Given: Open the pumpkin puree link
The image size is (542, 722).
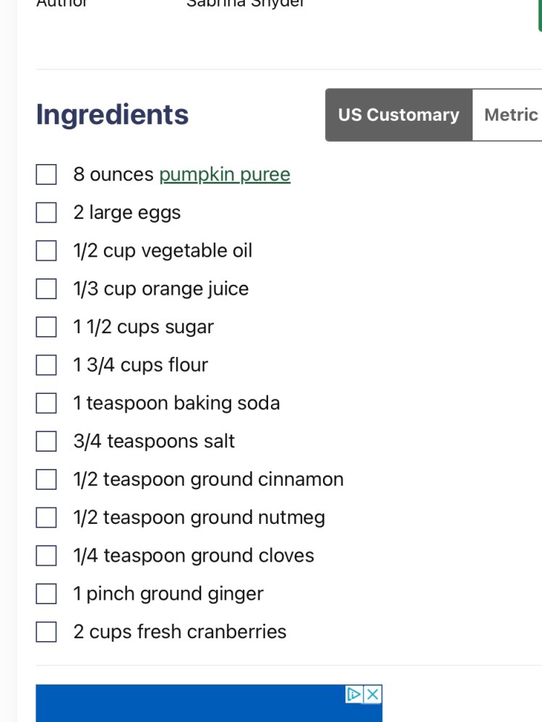Looking at the screenshot, I should pos(225,175).
